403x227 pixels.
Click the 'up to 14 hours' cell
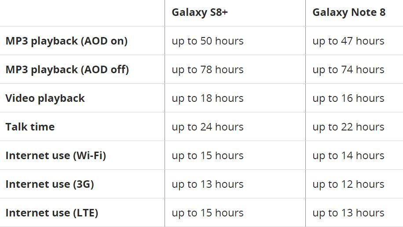[x=348, y=156]
